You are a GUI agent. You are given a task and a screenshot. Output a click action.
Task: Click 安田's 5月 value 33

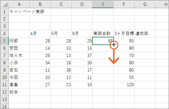tap(61, 48)
